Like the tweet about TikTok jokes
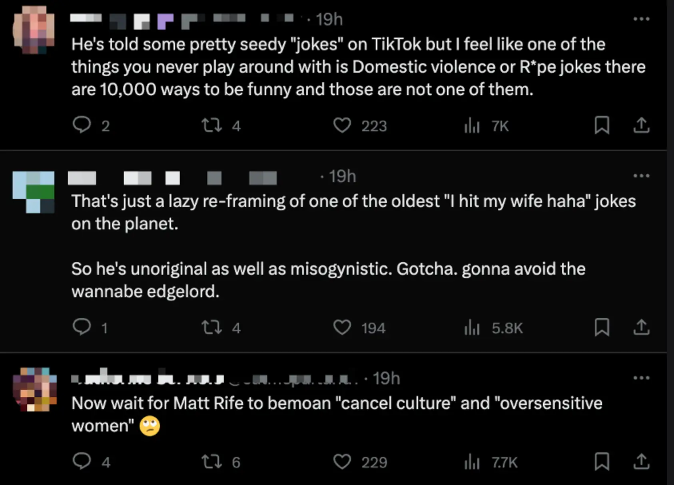674x485 pixels. click(342, 125)
